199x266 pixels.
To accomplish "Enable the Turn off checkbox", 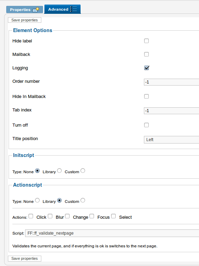I will pos(147,125).
